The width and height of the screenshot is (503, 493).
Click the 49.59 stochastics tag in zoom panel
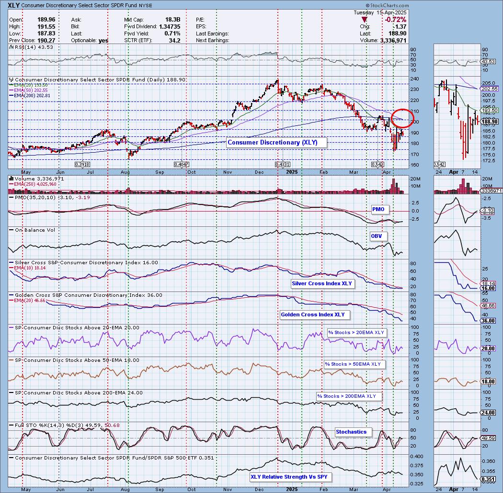pos(488,438)
